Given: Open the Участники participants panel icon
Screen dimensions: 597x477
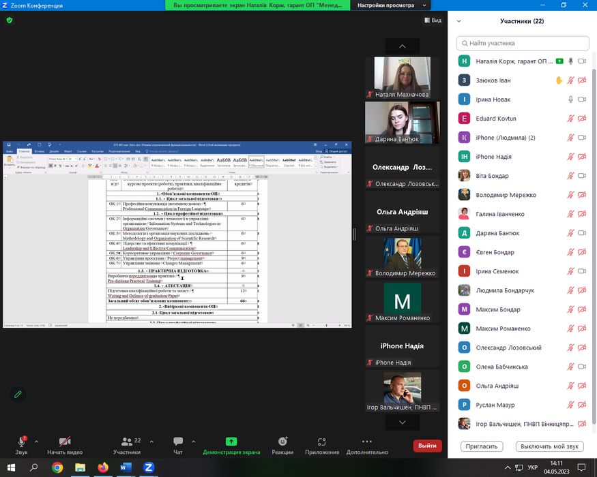Looking at the screenshot, I should point(126,443).
